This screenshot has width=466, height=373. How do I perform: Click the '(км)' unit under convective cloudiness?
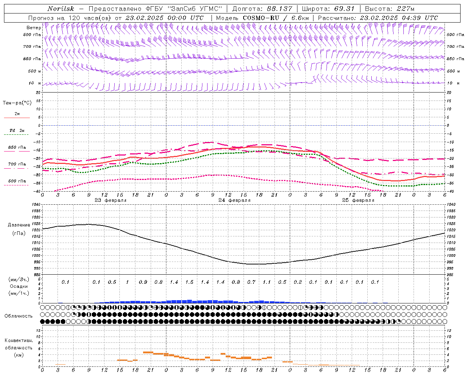(19, 355)
